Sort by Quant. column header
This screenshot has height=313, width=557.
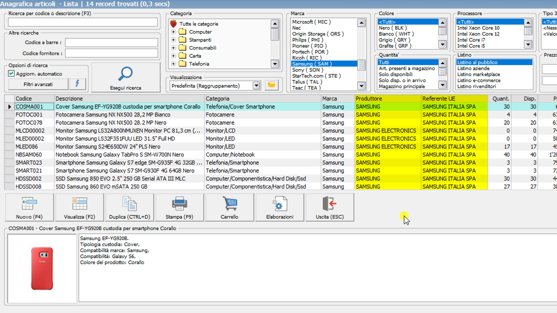[500, 99]
